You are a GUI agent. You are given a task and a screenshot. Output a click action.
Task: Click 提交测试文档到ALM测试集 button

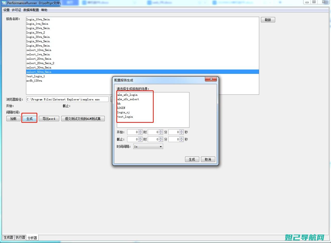[83, 119]
